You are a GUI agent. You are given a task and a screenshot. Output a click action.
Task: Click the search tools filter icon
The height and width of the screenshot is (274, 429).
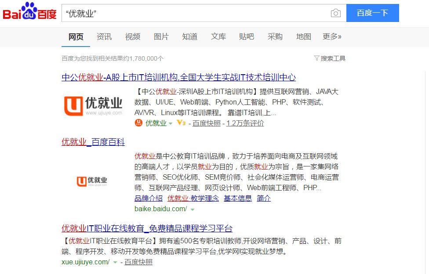click(x=316, y=58)
